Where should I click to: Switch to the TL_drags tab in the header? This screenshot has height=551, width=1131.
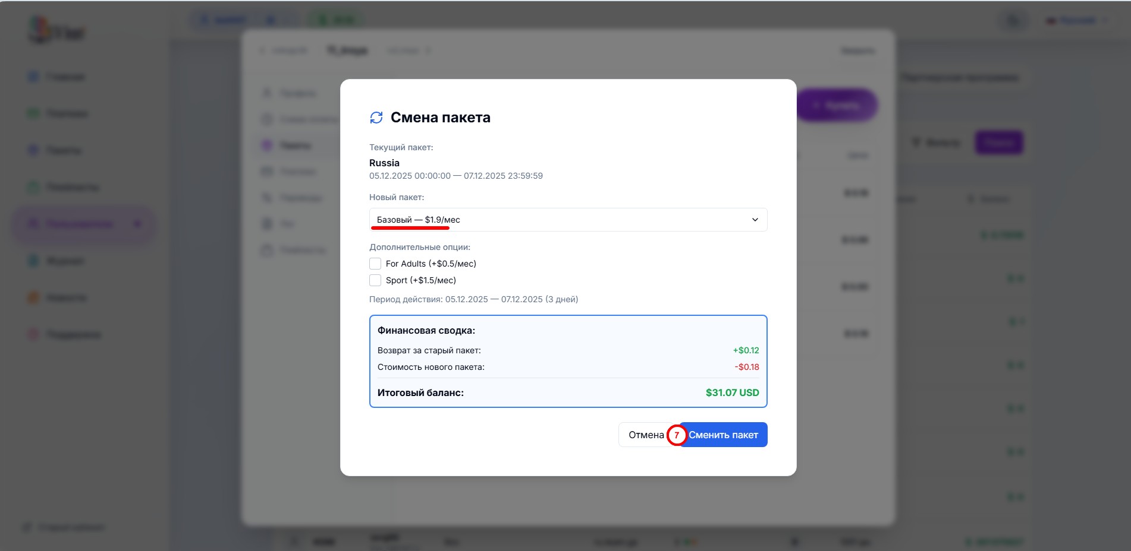(348, 50)
